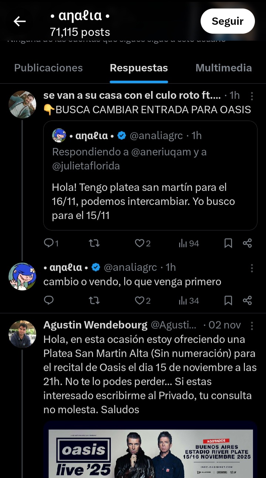Reply to the BUSCA CAMBIAR ENTRADA post
This screenshot has height=478, width=266.
click(x=49, y=243)
